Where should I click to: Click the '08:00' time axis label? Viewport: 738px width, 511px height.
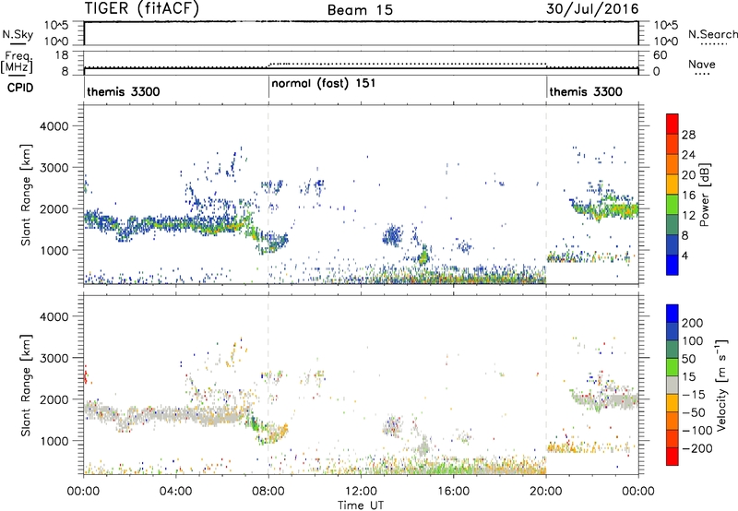click(x=268, y=492)
